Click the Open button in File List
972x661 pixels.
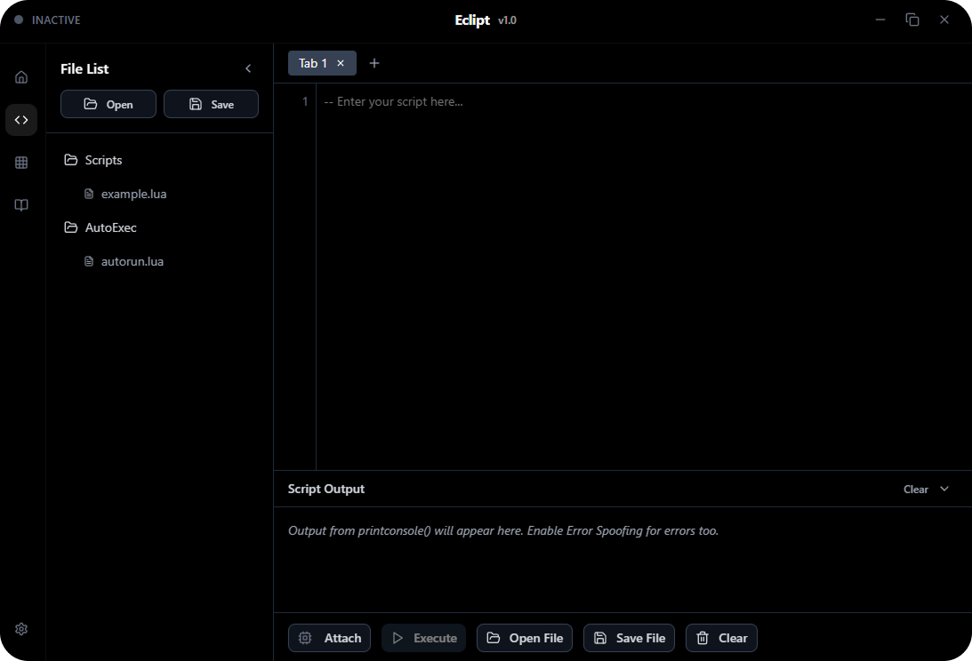108,104
